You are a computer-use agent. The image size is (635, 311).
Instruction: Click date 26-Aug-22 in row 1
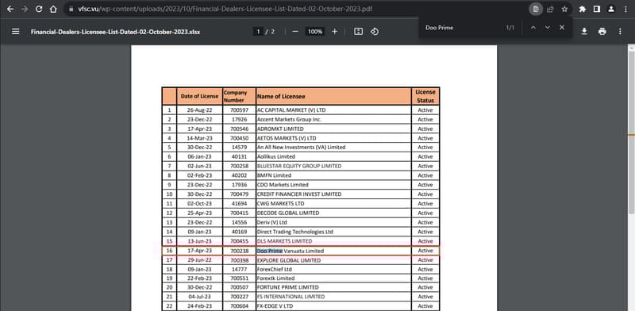coord(199,110)
